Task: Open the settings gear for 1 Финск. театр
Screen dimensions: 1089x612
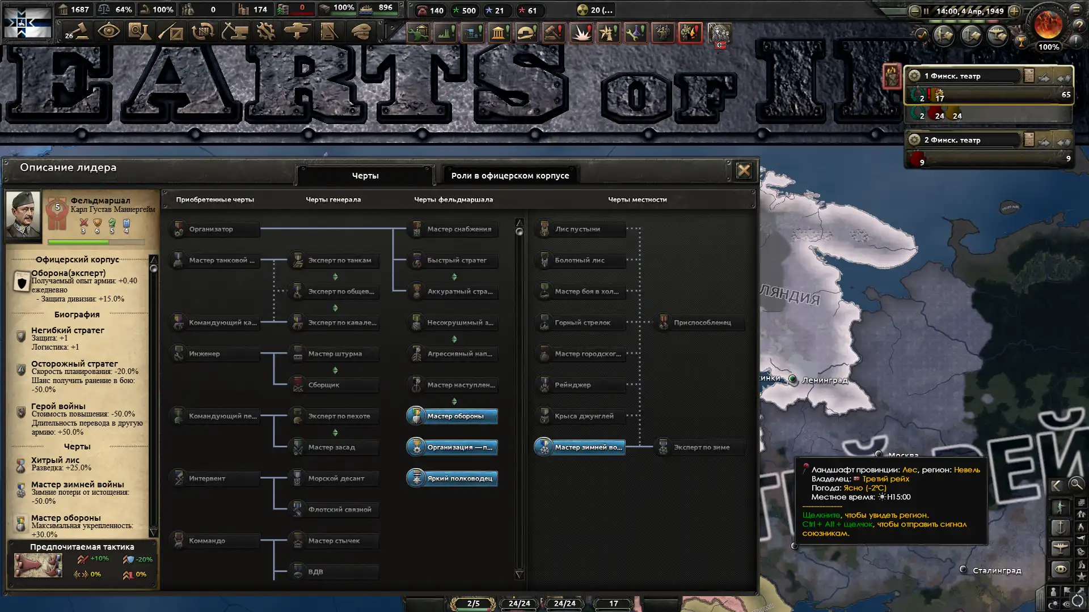Action: click(x=914, y=75)
